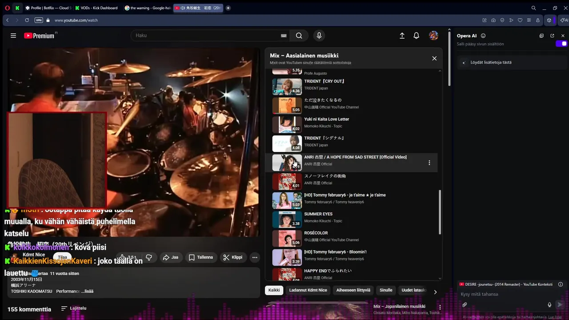
Task: Click the Opera profile person icon
Action: coord(537,20)
